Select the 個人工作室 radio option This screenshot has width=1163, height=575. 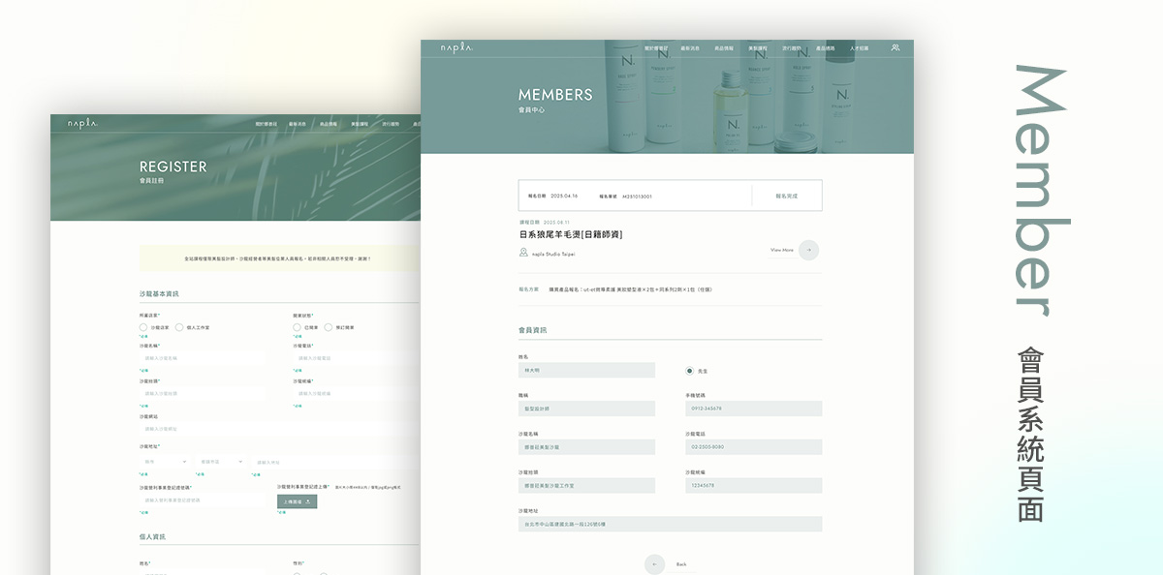(179, 327)
